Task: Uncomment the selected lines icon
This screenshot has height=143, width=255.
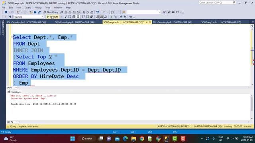Action: coord(116,17)
